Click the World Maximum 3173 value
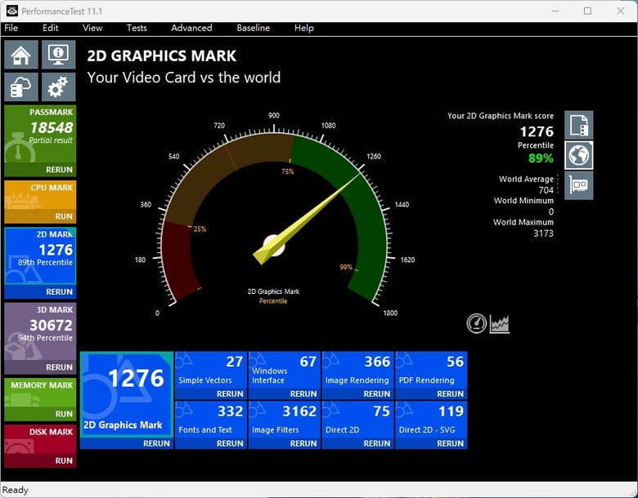The width and height of the screenshot is (638, 498). (x=544, y=233)
